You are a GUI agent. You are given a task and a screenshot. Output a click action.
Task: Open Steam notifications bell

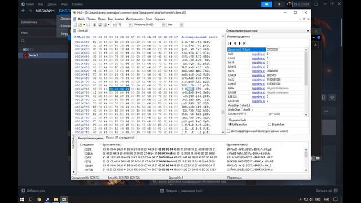[279, 4]
